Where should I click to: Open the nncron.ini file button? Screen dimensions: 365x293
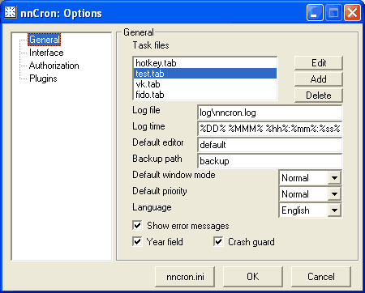(x=185, y=277)
